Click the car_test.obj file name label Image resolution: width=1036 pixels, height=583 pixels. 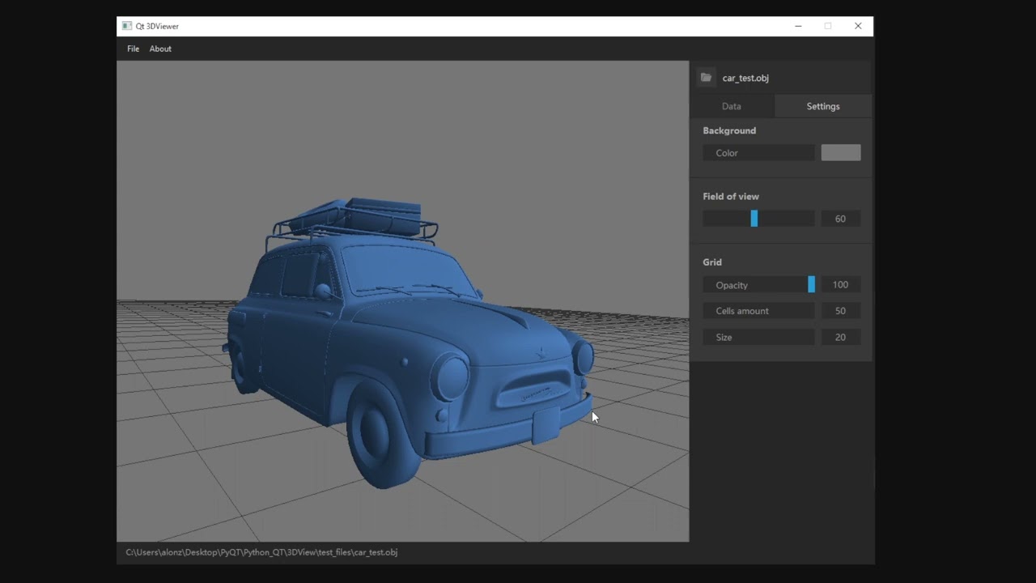click(745, 78)
